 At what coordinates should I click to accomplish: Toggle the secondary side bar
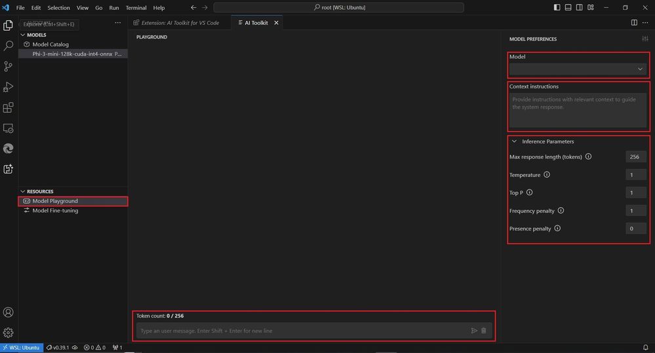tap(580, 7)
